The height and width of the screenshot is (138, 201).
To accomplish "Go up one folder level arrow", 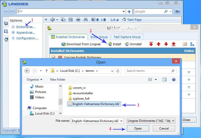I will 47,71.
